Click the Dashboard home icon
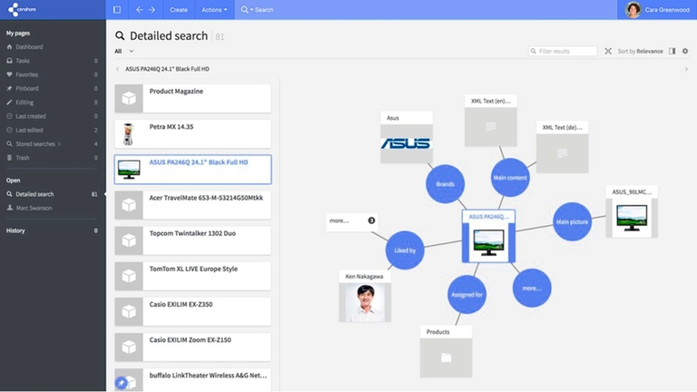Screen dimensions: 697x392 click(9, 46)
